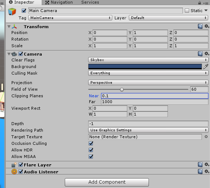Open Camera component help reference icon
Image resolution: width=210 pixels, height=188 pixels.
(200, 54)
